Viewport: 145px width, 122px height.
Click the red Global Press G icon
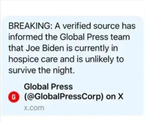[x=14, y=97]
